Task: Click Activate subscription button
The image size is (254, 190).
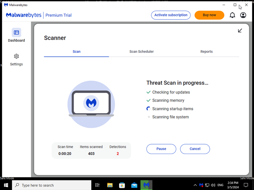Action: 171,15
